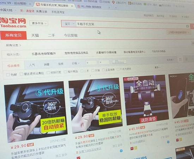
Task: Click the price distribution slider bar
Action: [120, 62]
